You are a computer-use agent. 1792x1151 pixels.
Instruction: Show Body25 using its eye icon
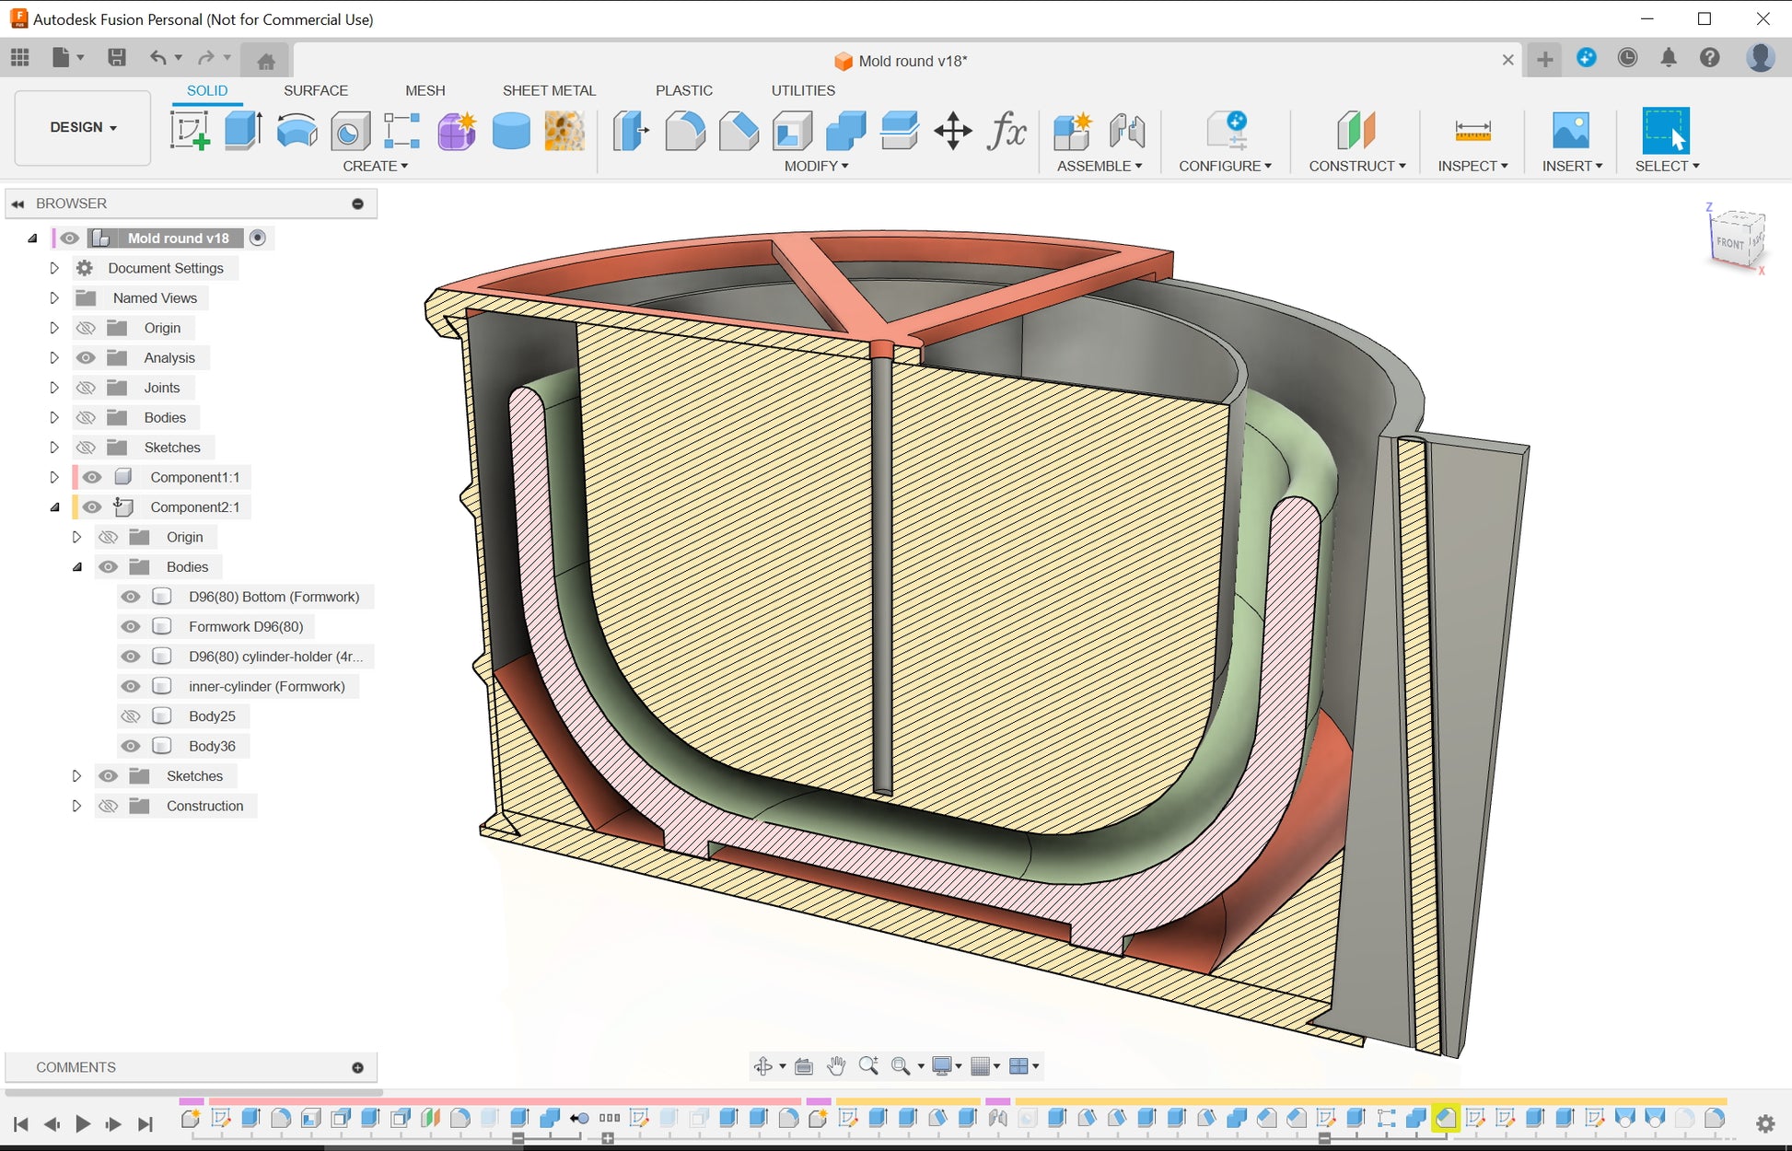pyautogui.click(x=131, y=716)
